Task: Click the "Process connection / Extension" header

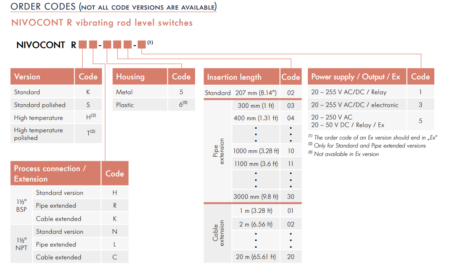Action: (x=55, y=174)
